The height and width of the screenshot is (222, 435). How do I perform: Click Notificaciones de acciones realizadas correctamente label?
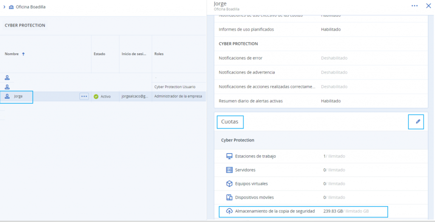pyautogui.click(x=267, y=87)
